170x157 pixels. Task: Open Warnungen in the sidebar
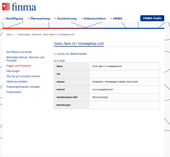pyautogui.click(x=13, y=71)
